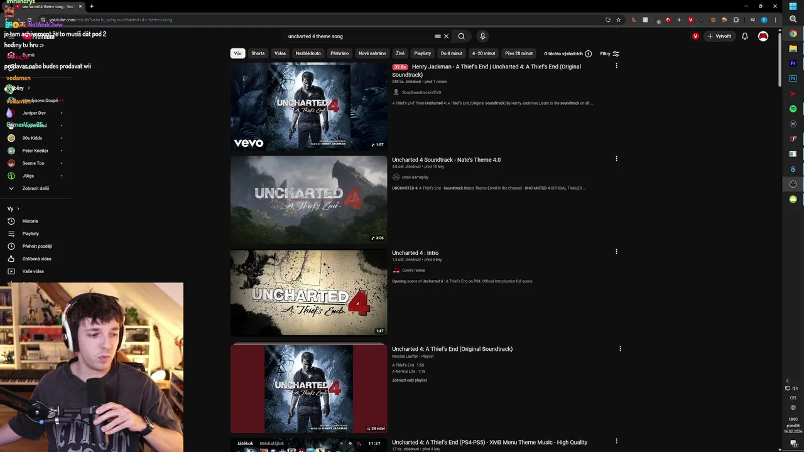Viewport: 804px width, 452px height.
Task: Expand the Vy section chevron
Action: coord(18,208)
